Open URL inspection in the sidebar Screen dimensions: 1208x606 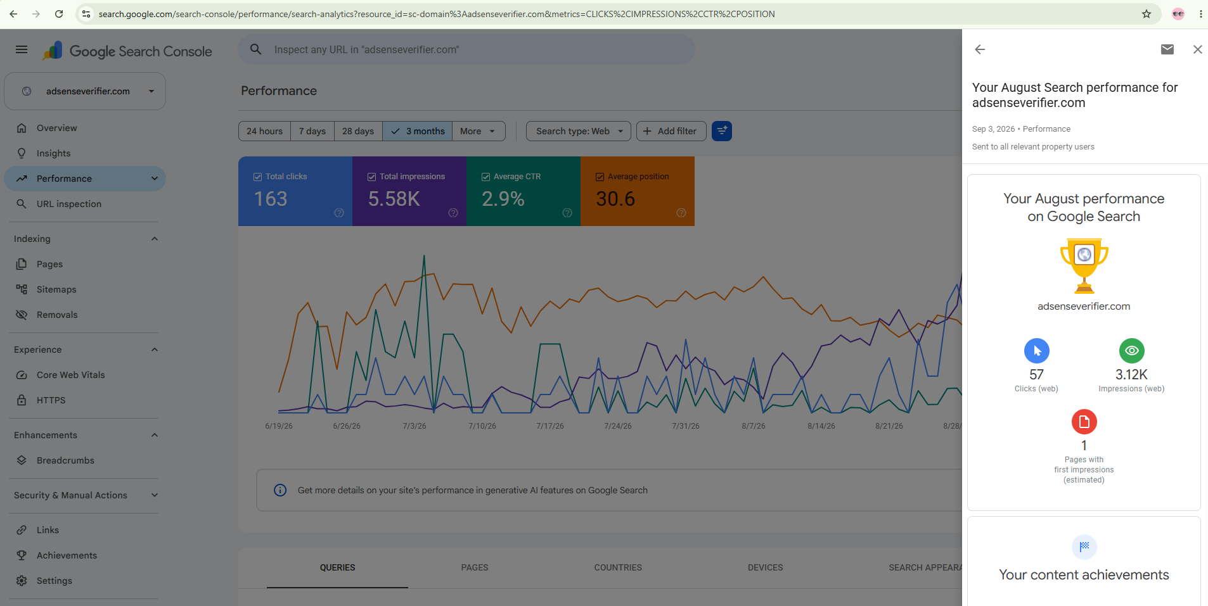click(85, 204)
